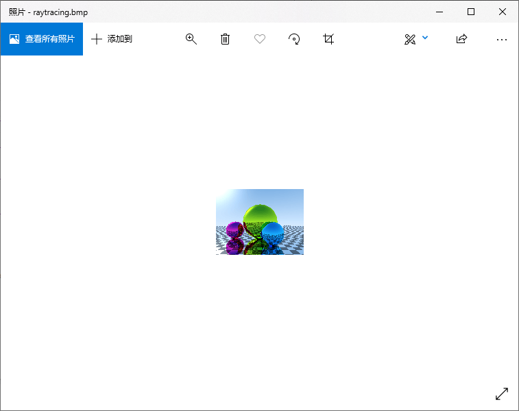The width and height of the screenshot is (519, 411).
Task: Click the plus icon beside 添加到
Action: click(97, 39)
